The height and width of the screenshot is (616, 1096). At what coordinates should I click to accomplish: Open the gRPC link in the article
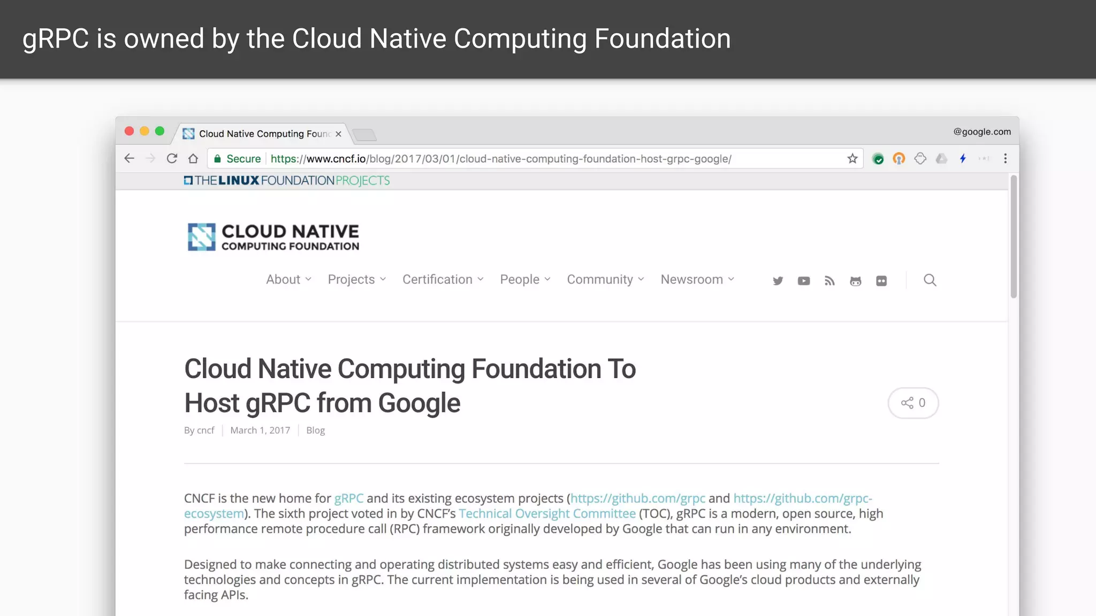(x=348, y=498)
